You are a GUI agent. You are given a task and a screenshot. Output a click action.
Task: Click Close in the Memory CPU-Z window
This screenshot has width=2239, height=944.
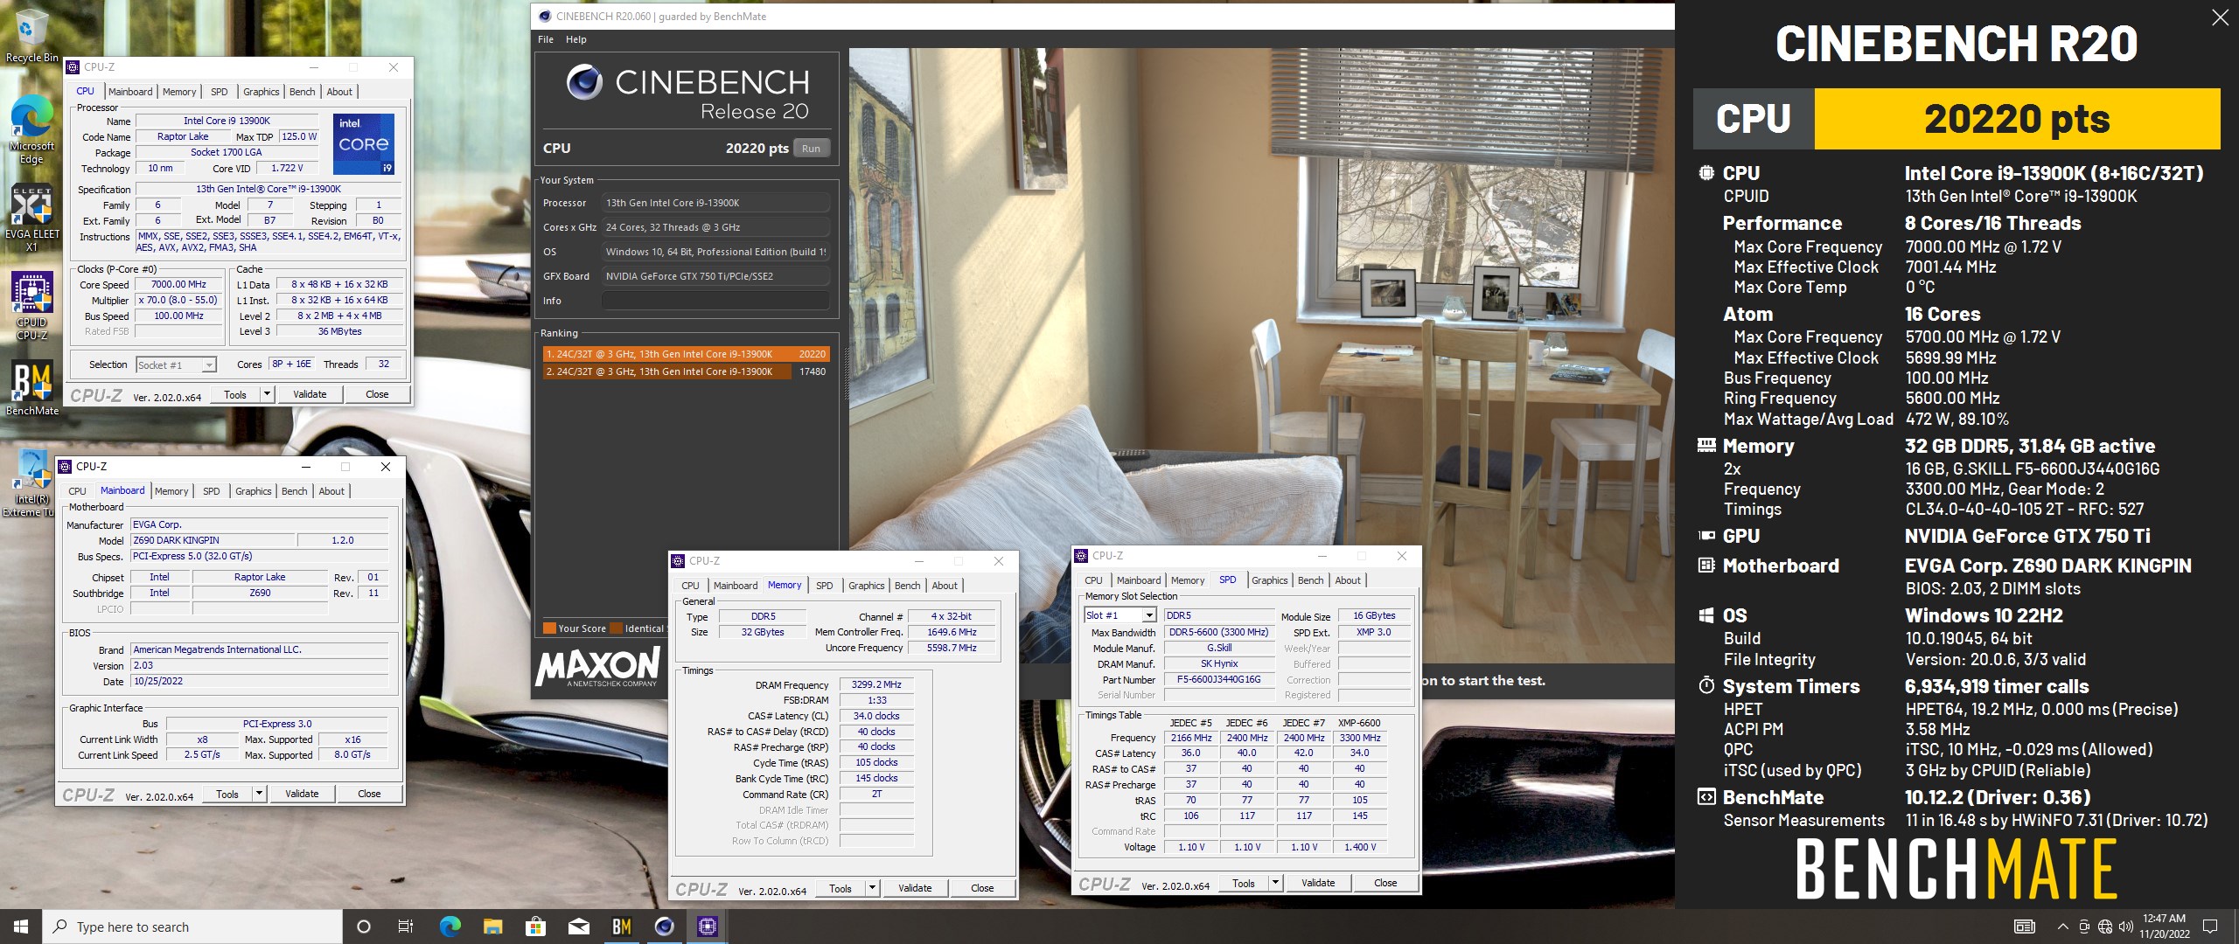click(982, 888)
